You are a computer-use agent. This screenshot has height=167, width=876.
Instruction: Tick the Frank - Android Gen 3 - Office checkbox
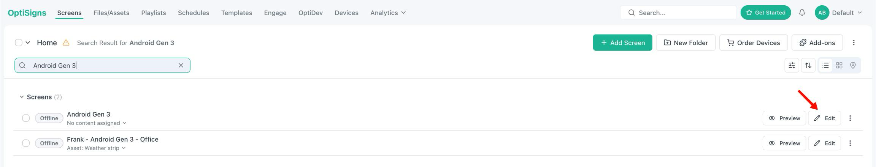click(26, 143)
